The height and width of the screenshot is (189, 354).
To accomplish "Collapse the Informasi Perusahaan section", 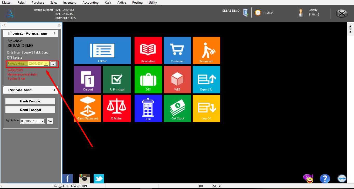I will pos(54,34).
